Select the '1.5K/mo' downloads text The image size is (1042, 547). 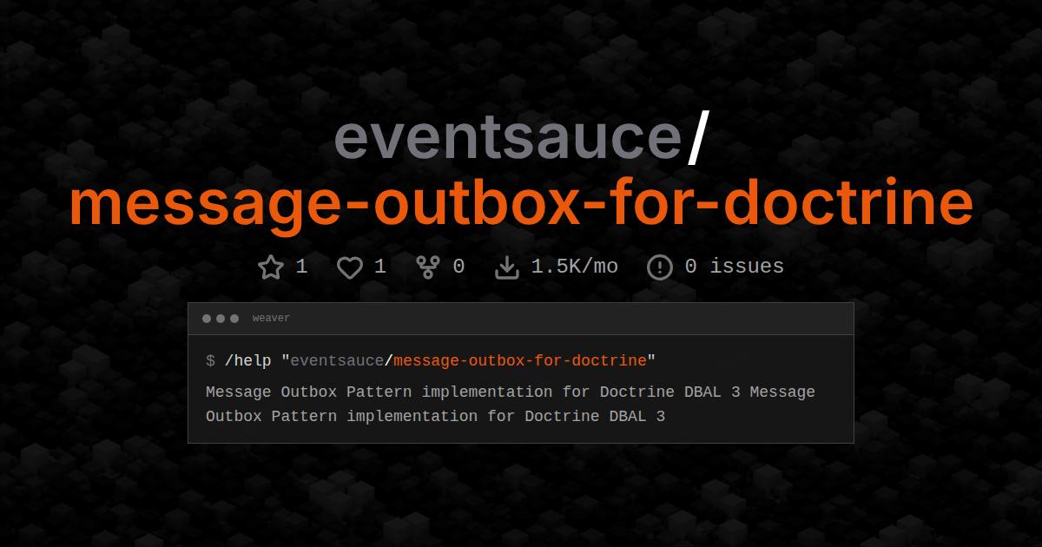(575, 267)
